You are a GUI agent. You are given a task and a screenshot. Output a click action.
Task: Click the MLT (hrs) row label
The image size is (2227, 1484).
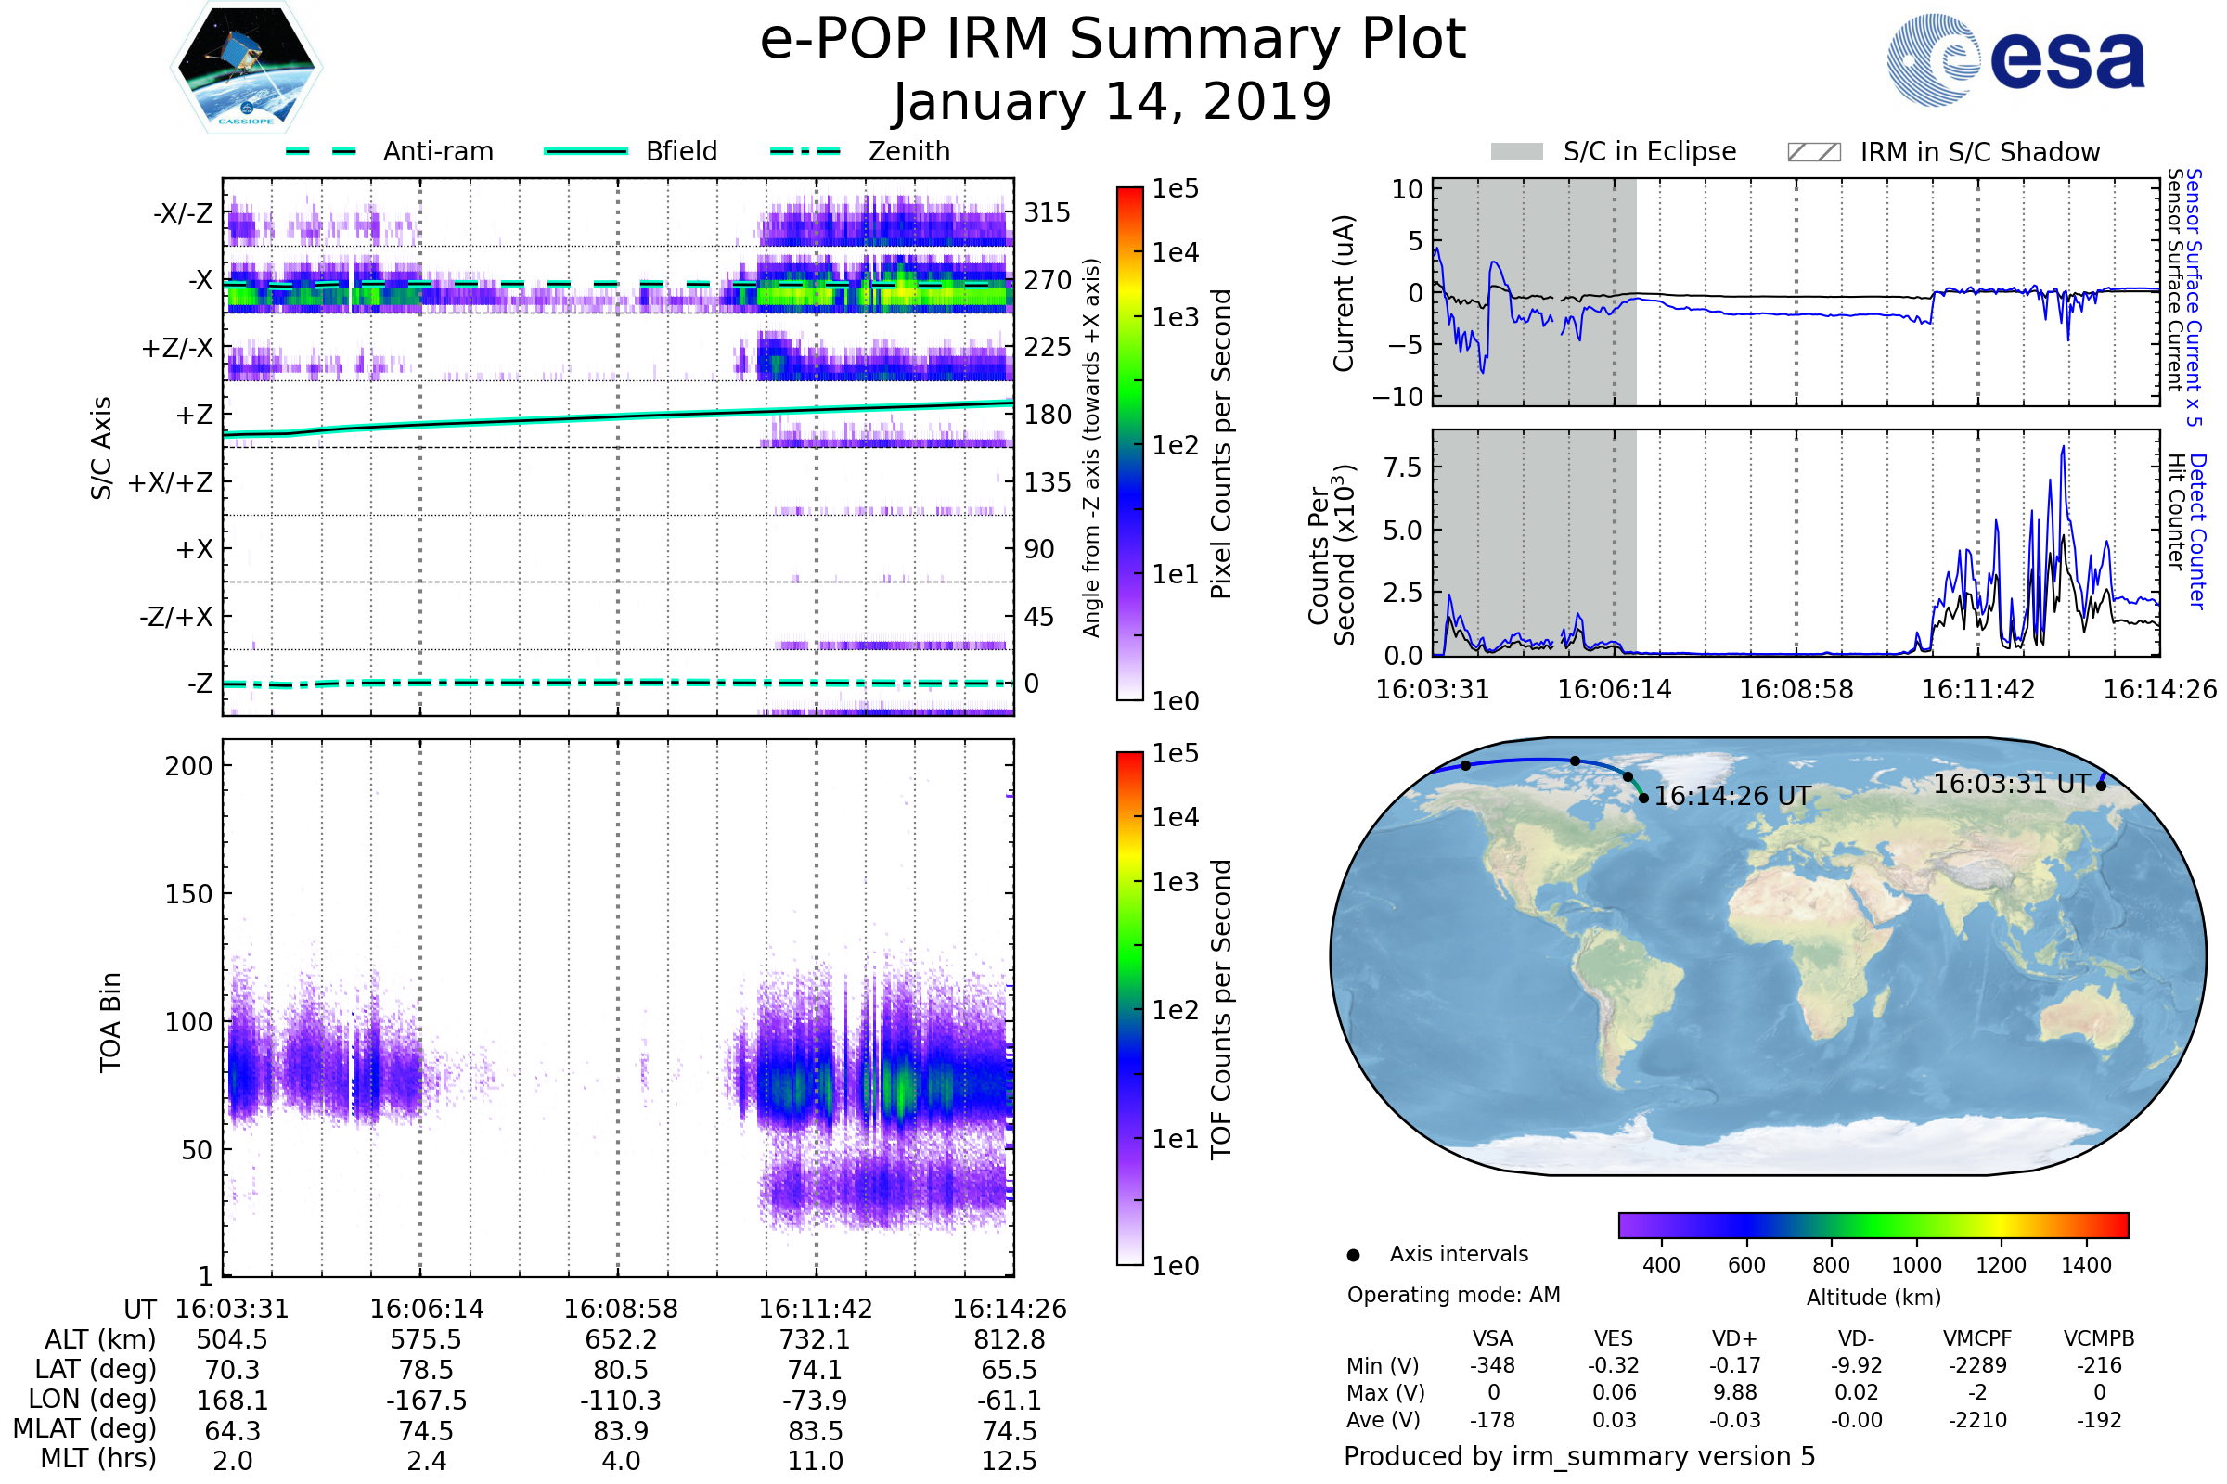tap(97, 1458)
